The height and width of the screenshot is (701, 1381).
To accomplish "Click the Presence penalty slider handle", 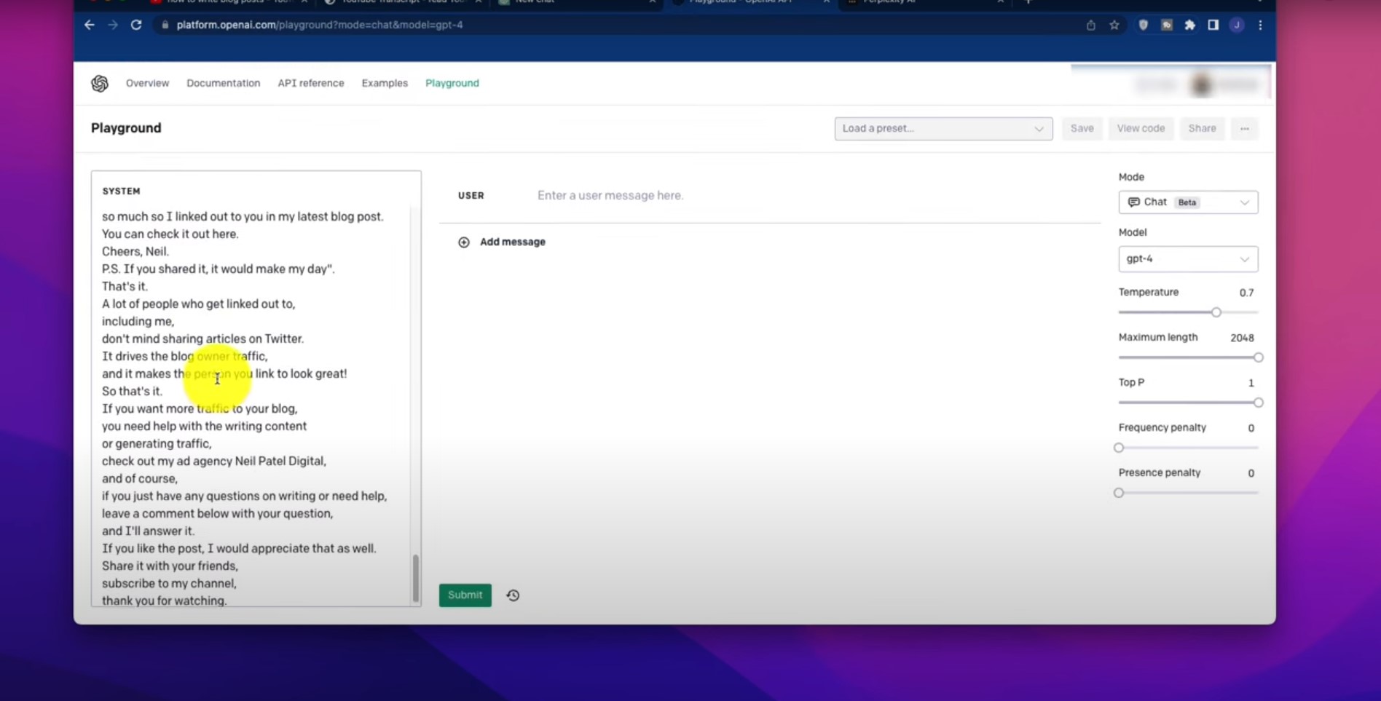I will pyautogui.click(x=1119, y=493).
